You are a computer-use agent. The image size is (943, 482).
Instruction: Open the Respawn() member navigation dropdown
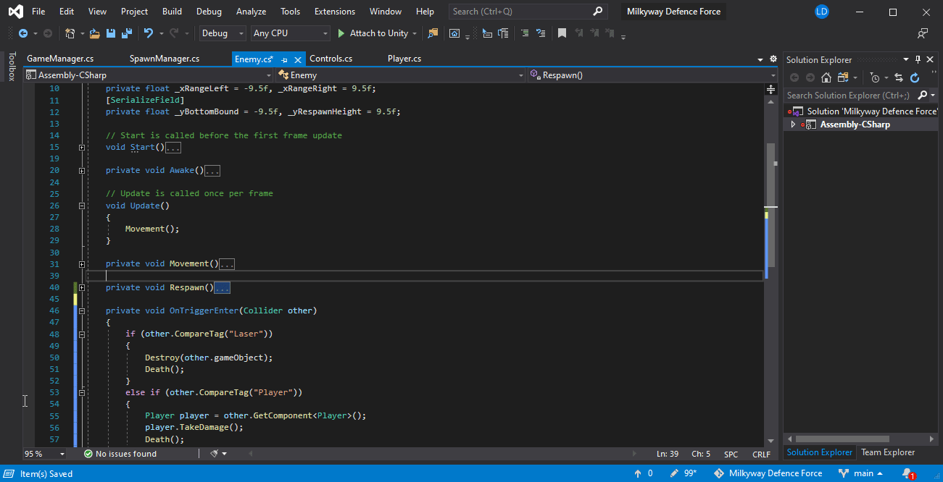point(651,75)
